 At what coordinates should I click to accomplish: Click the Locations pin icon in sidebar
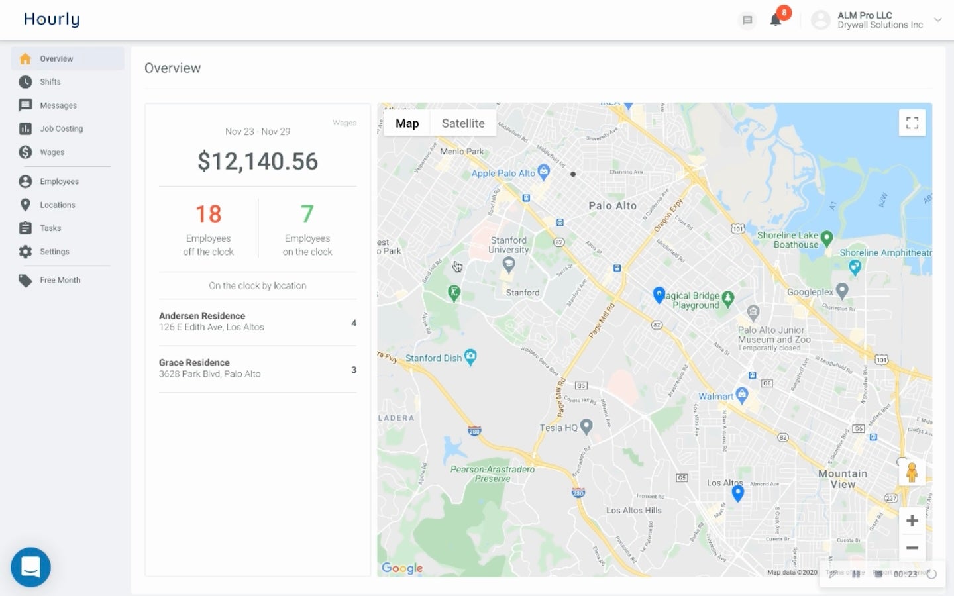[25, 205]
